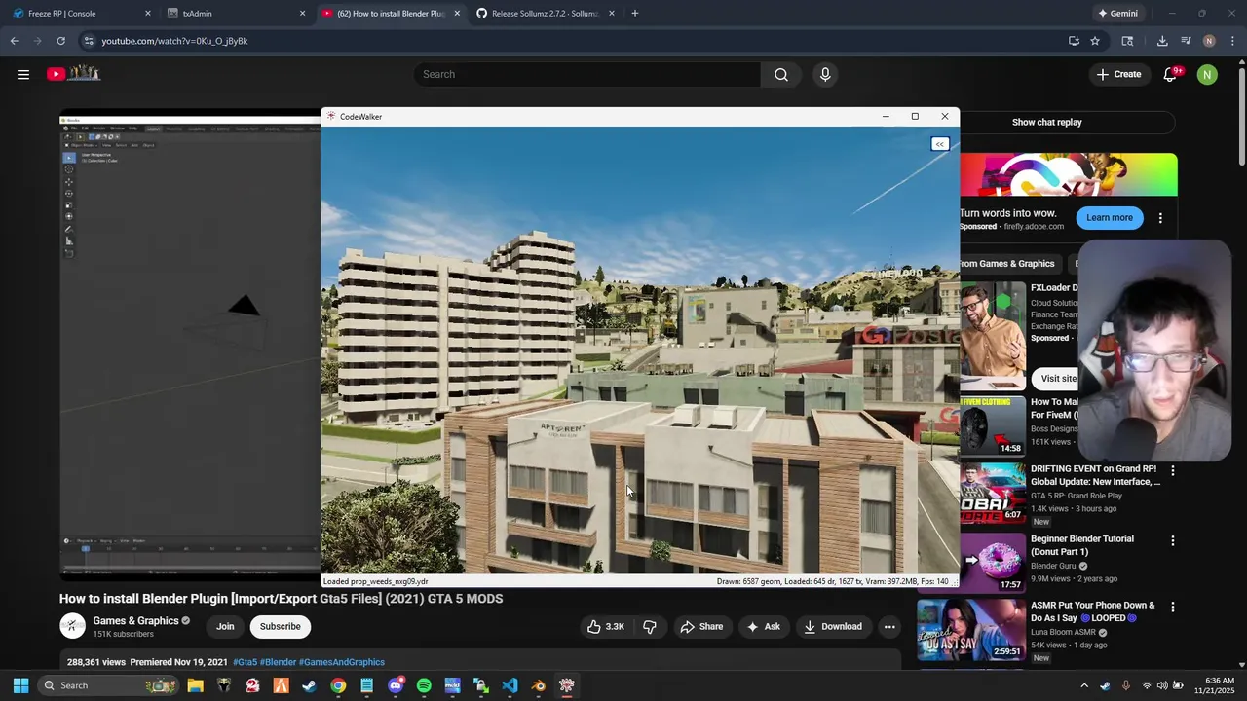Click the Share button
Image resolution: width=1247 pixels, height=701 pixels.
(701, 627)
